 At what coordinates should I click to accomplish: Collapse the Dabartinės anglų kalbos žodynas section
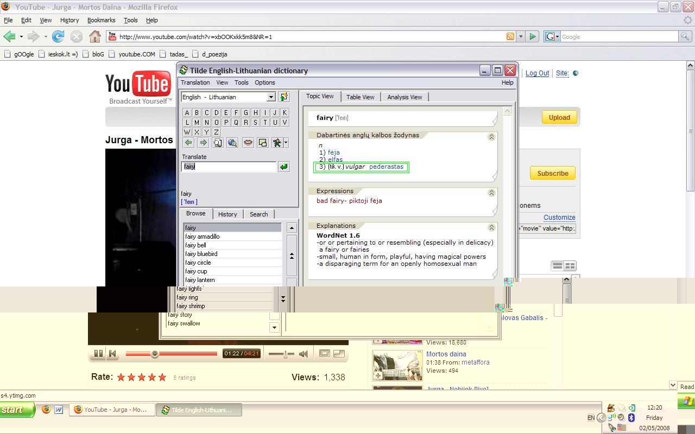[491, 137]
